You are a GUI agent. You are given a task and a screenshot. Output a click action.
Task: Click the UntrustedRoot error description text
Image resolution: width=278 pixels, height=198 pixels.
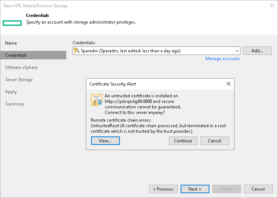pos(158,129)
